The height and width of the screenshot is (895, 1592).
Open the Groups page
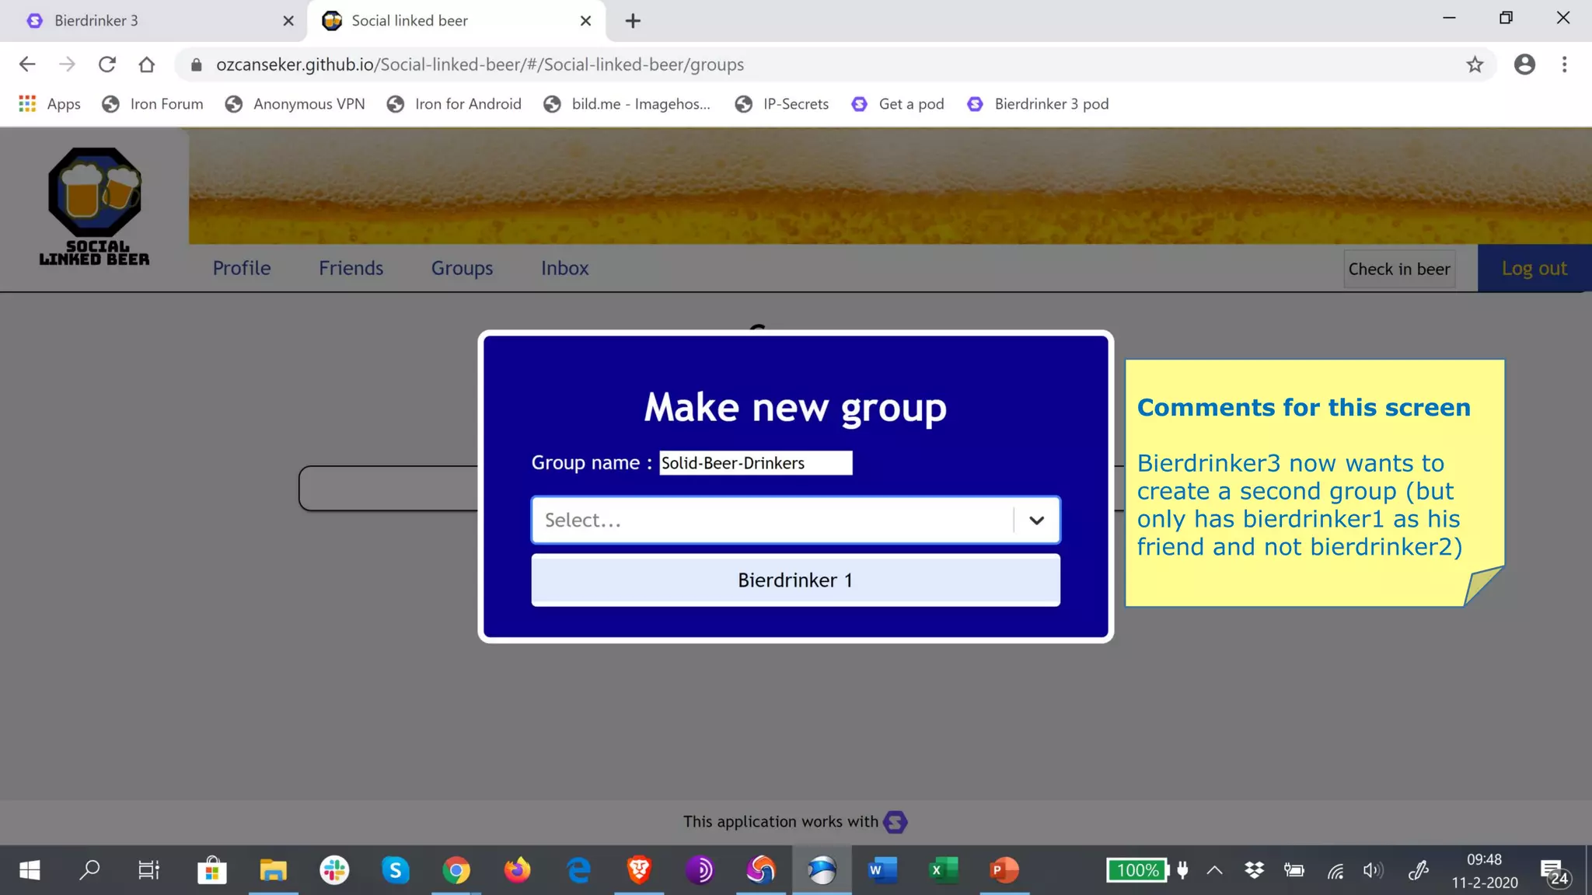tap(463, 268)
